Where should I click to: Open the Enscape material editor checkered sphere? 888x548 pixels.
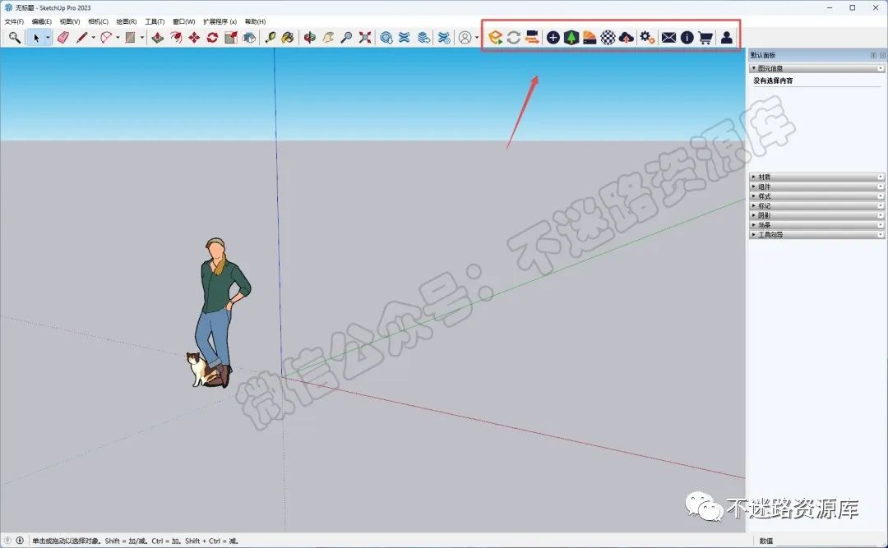(608, 37)
